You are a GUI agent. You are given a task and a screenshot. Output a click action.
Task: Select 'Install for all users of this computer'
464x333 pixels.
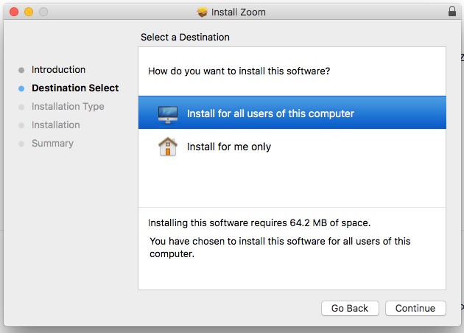[x=270, y=113]
